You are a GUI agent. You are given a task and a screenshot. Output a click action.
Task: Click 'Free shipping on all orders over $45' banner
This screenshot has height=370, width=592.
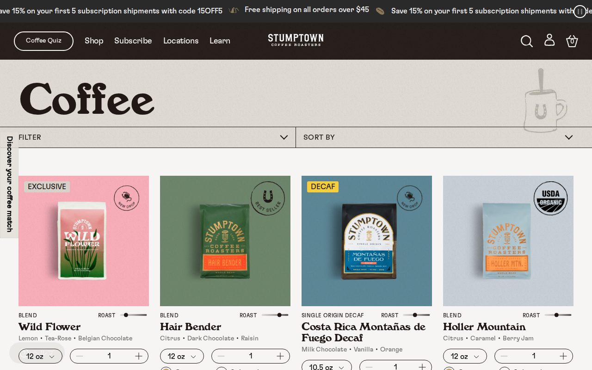click(x=307, y=10)
